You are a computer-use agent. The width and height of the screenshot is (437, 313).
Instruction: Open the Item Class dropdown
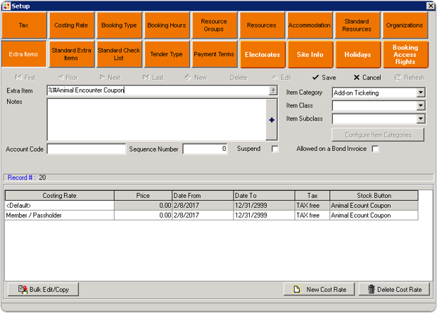421,106
